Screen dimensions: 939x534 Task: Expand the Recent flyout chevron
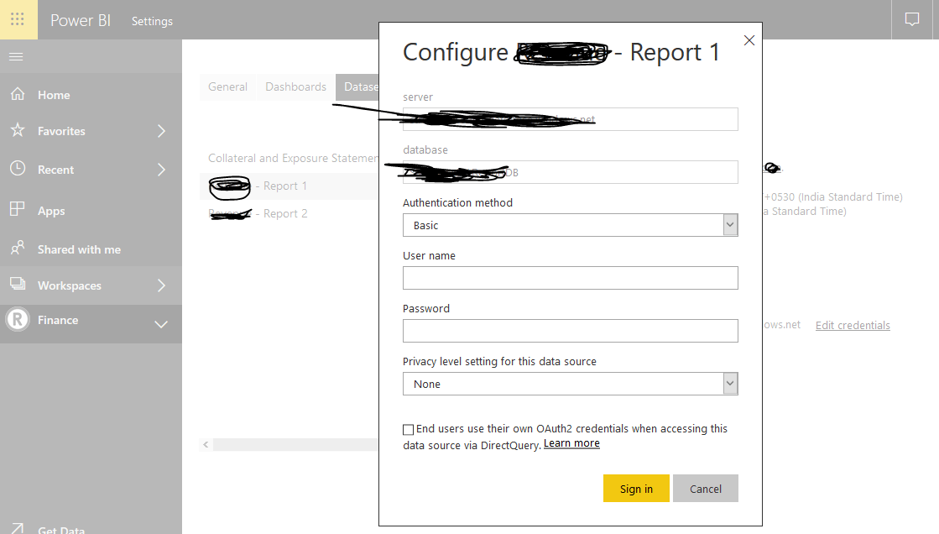161,170
